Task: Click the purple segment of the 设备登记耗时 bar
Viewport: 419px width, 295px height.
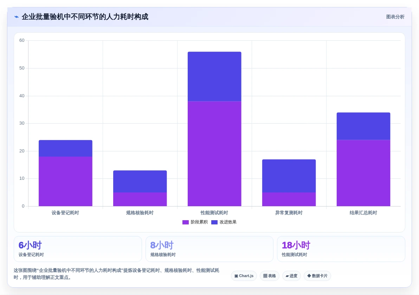Action: pos(65,181)
